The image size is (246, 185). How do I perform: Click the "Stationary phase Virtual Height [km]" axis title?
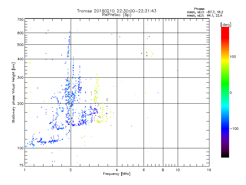pos(14,92)
